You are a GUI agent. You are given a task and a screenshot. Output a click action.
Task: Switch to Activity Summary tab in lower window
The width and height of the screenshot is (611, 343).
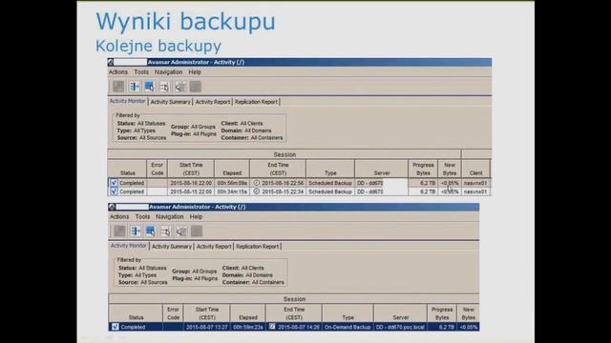(172, 247)
